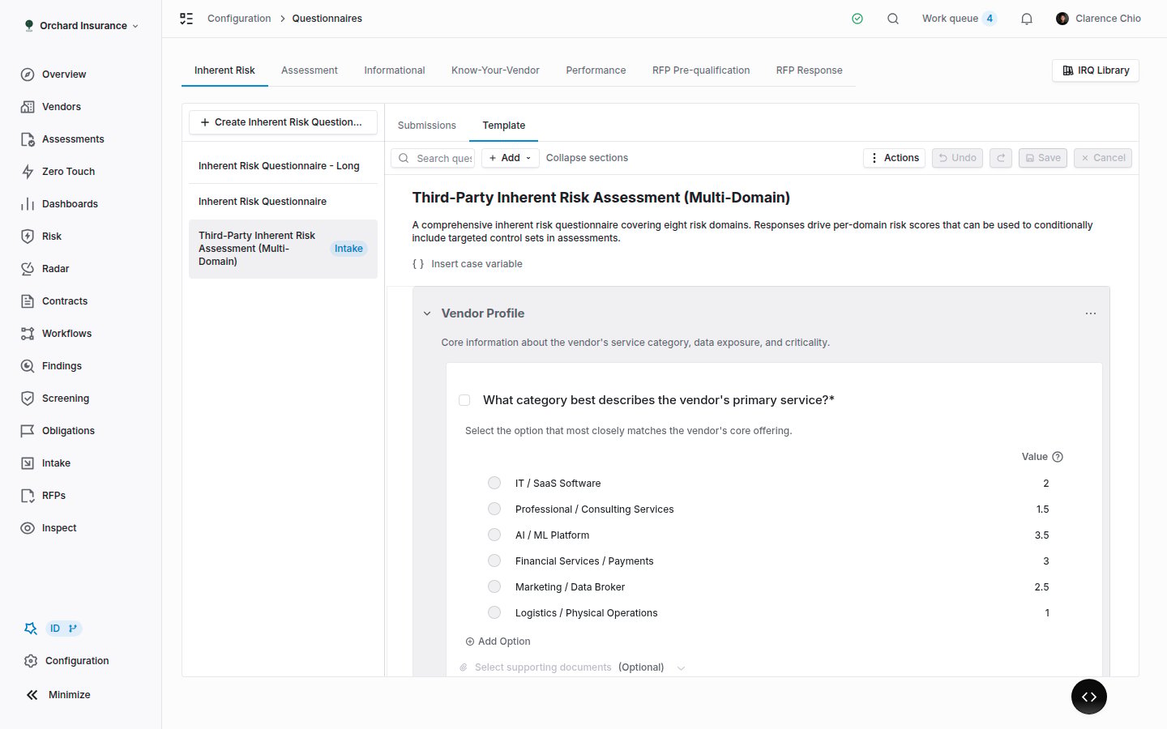
Task: Switch to the RFP Response tab
Action: [x=809, y=70]
